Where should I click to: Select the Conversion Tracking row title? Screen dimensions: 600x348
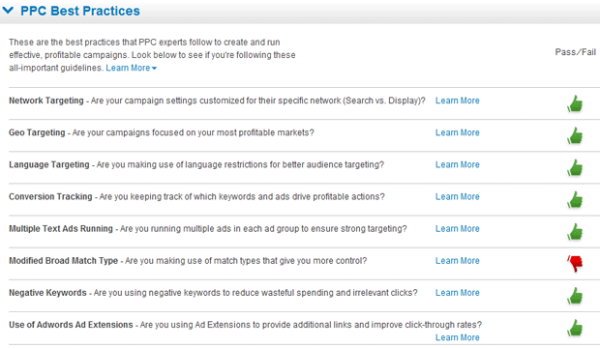[50, 197]
